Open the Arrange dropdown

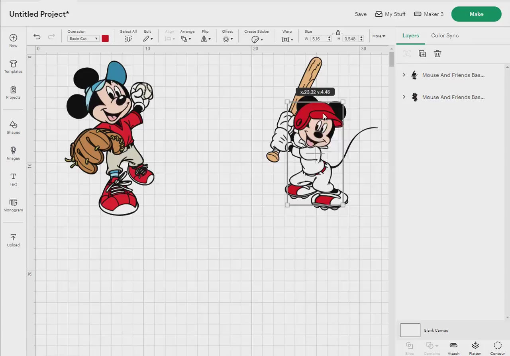point(186,39)
